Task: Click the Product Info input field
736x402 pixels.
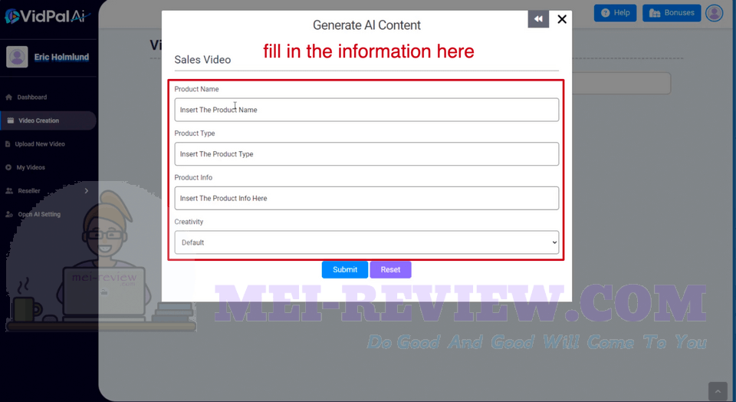Action: pos(366,198)
